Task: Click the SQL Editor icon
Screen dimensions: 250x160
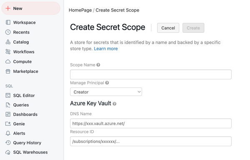Action: click(x=8, y=96)
